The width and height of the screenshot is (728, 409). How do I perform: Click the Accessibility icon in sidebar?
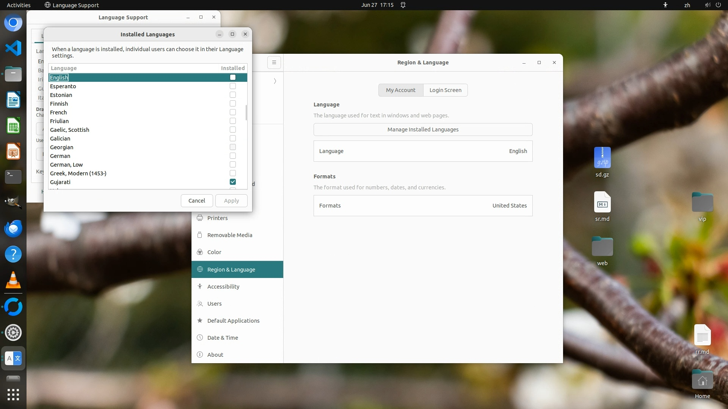click(x=200, y=286)
